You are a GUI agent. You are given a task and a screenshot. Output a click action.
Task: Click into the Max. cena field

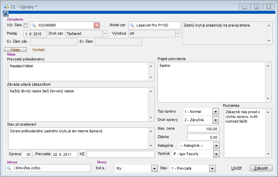point(203,129)
